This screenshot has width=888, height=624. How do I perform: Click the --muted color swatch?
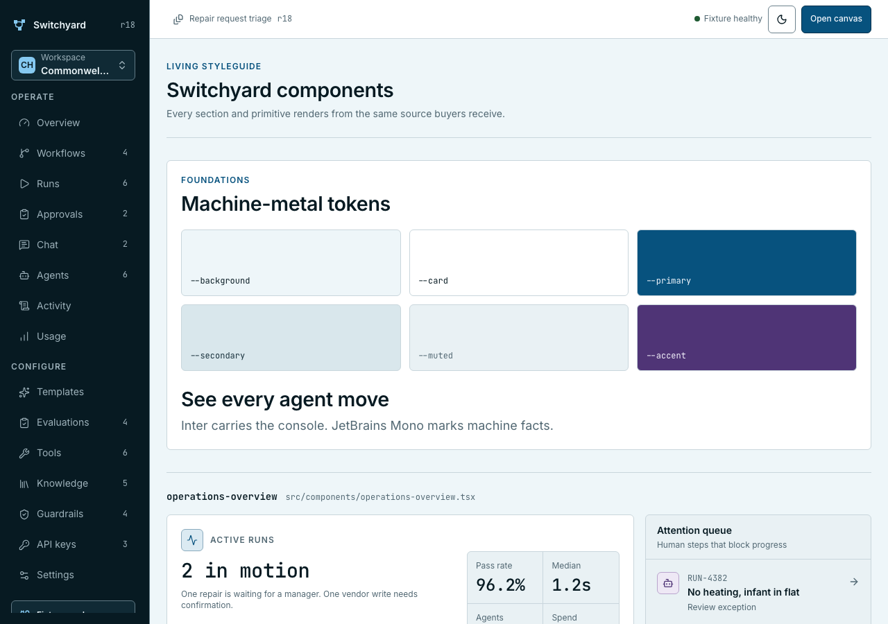(519, 338)
